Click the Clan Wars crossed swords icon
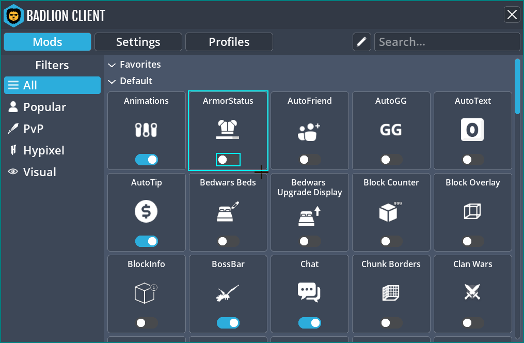Viewport: 524px width, 343px height. tap(472, 291)
